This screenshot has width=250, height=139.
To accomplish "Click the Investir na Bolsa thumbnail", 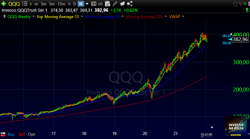I will (x=236, y=127).
